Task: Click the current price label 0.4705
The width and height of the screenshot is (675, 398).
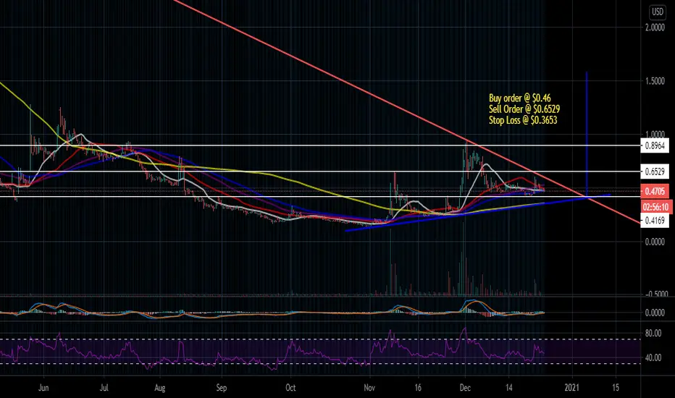Action: (x=655, y=191)
